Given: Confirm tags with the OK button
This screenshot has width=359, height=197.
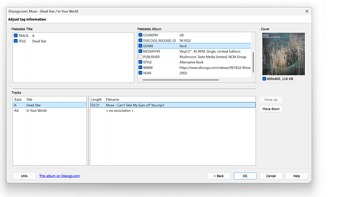Looking at the screenshot, I should tap(245, 176).
